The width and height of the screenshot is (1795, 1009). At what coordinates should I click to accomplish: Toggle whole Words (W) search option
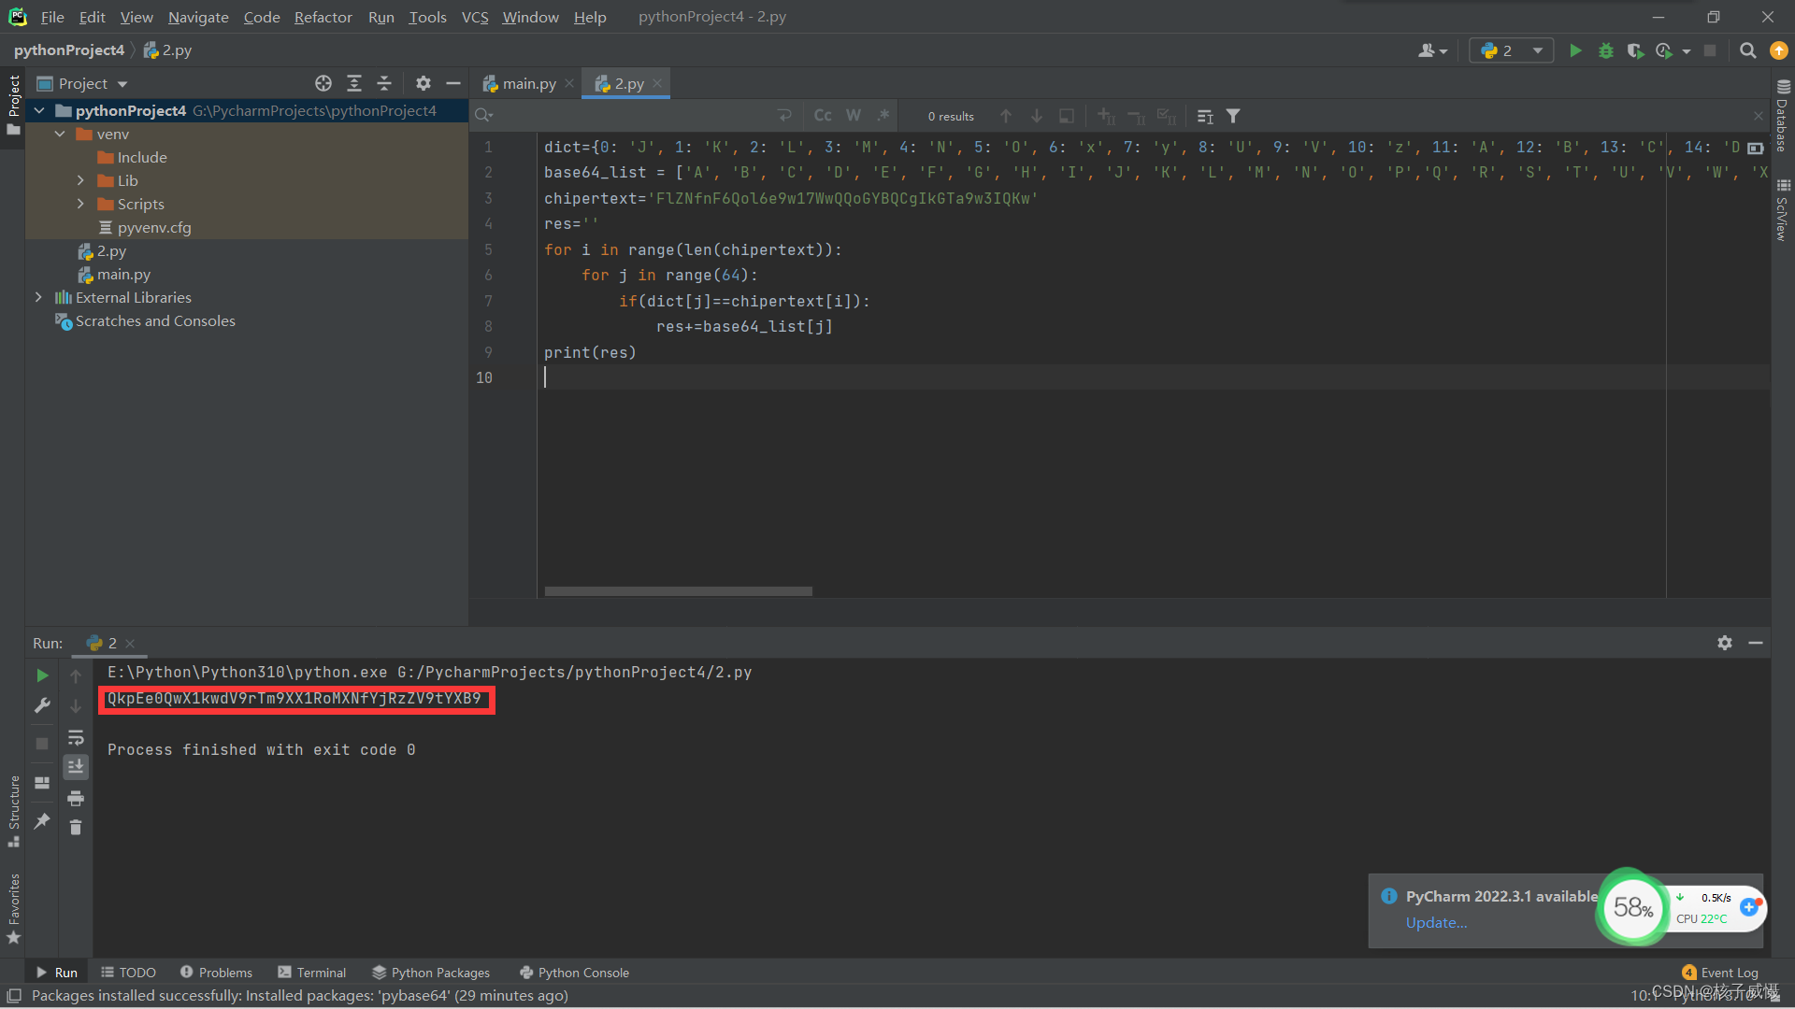(853, 116)
